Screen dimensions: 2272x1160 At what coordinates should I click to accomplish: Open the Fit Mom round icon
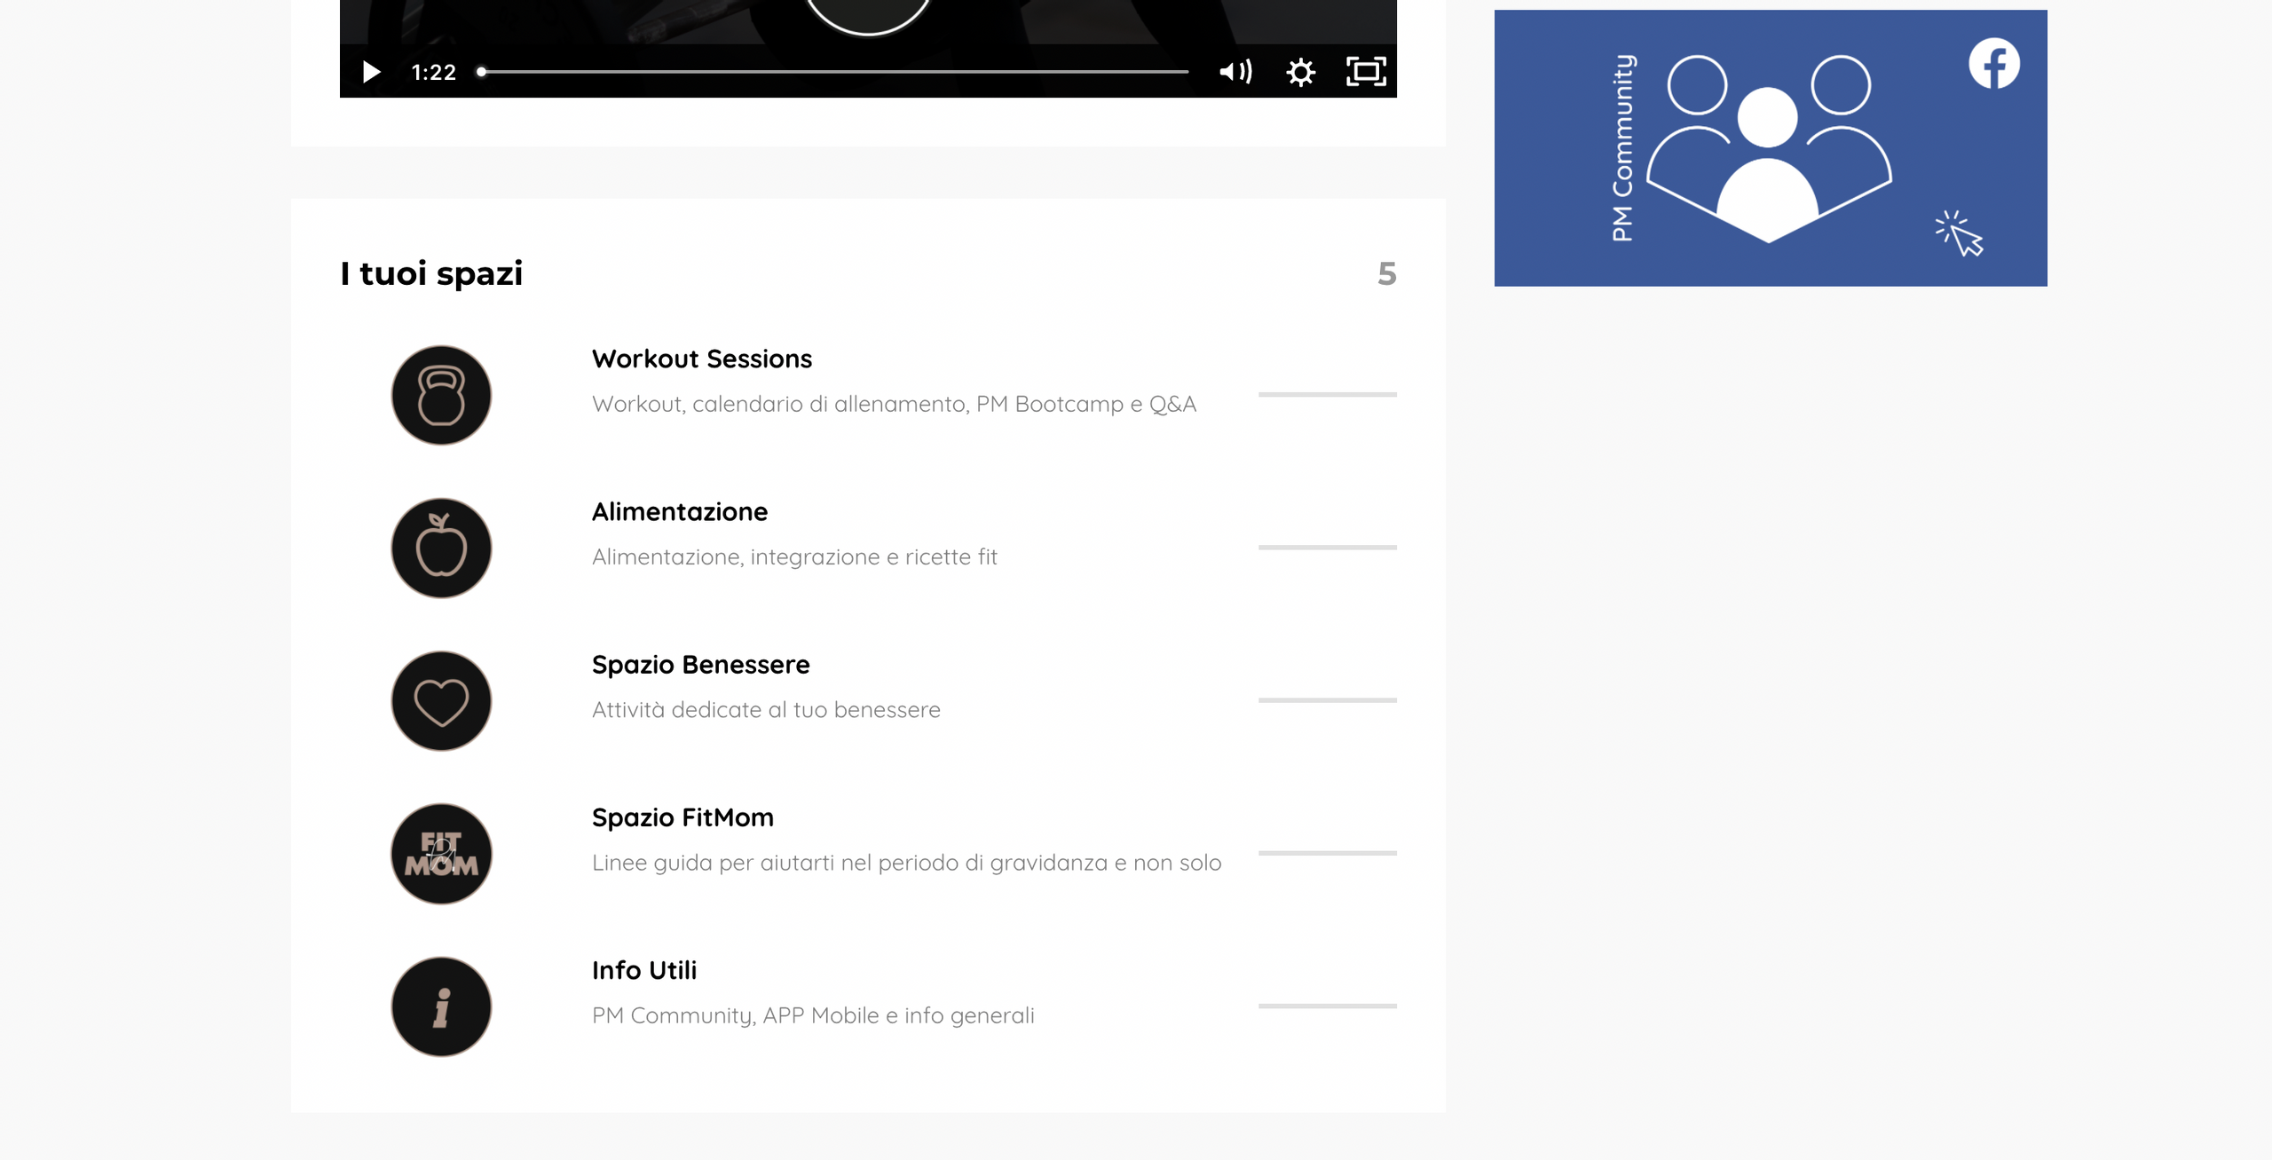pos(441,854)
